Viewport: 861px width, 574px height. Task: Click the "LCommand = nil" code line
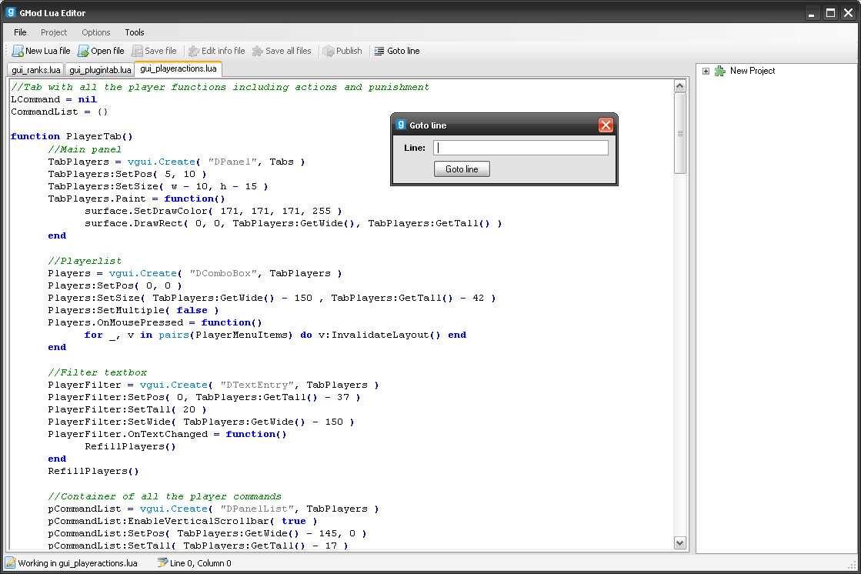54,99
